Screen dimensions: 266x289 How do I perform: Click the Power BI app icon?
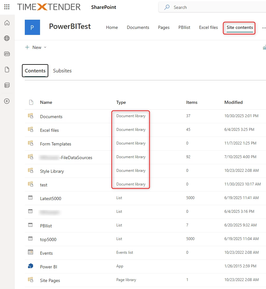point(31,266)
